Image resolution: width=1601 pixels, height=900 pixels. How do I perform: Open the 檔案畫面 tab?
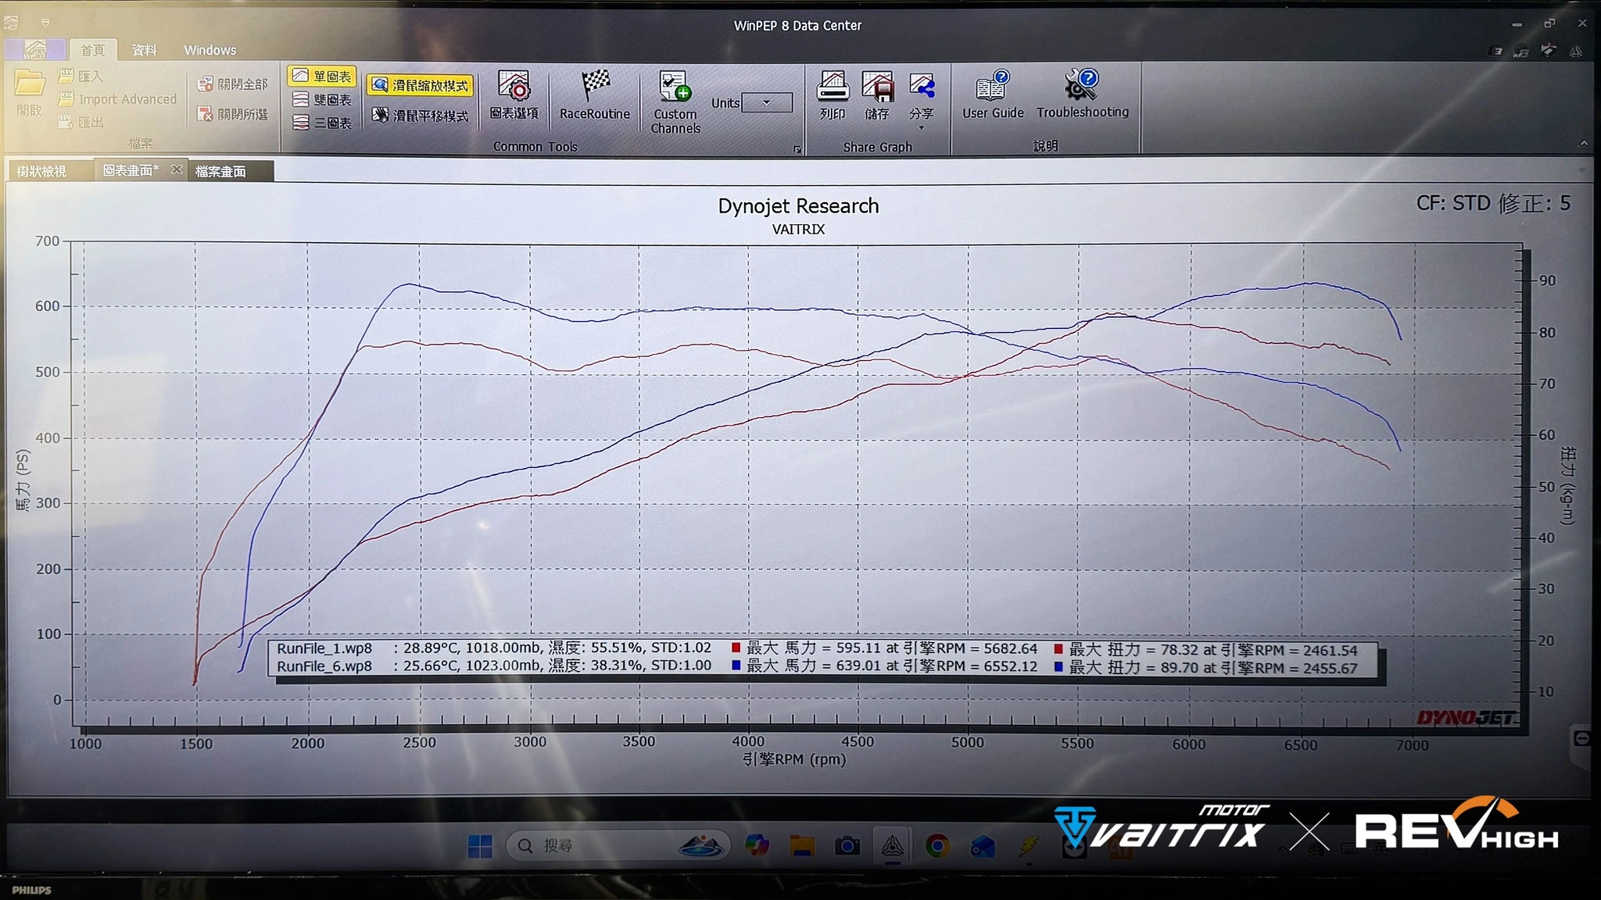coord(221,171)
